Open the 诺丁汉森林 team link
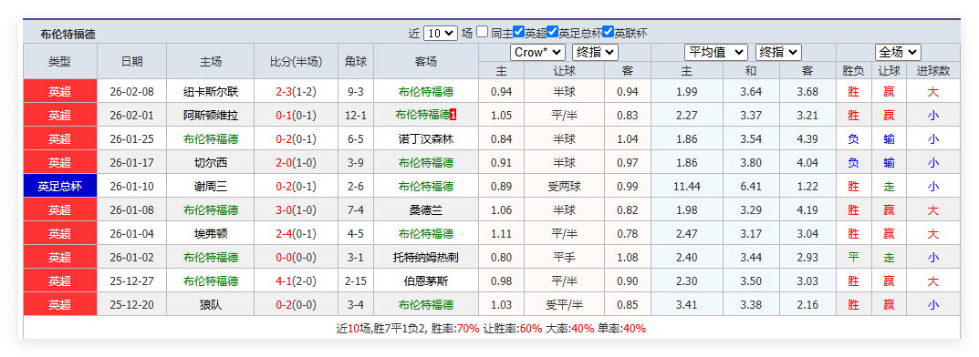The width and height of the screenshot is (979, 357). pos(426,139)
